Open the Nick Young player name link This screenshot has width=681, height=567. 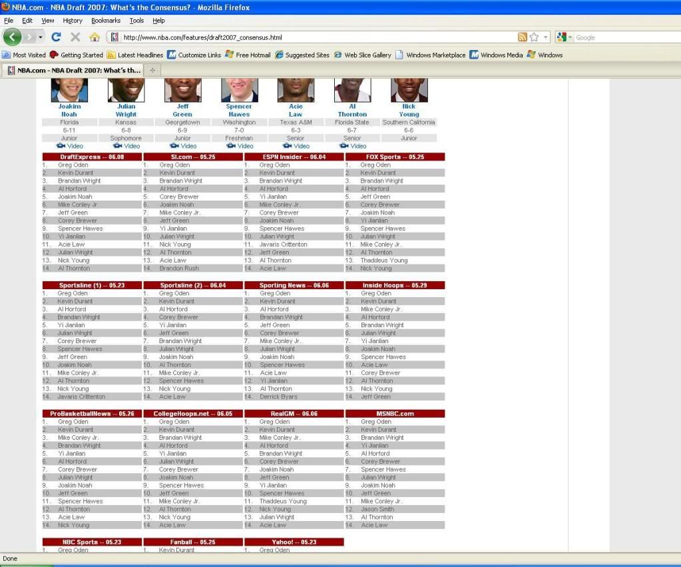pos(409,111)
